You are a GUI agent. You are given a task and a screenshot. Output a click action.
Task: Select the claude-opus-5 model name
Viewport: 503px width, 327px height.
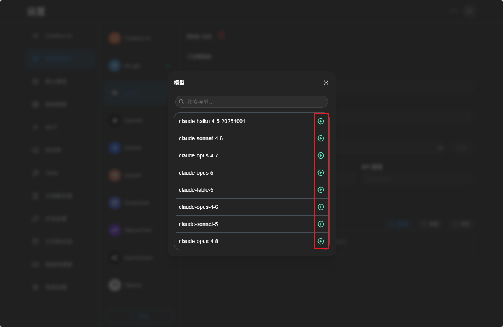click(x=196, y=173)
